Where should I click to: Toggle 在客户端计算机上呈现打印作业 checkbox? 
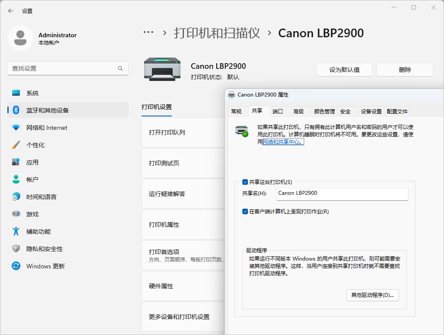[245, 212]
